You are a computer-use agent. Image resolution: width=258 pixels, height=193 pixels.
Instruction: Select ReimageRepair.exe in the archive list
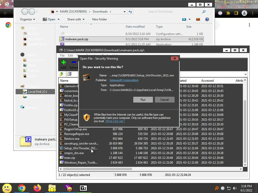[x=77, y=134]
